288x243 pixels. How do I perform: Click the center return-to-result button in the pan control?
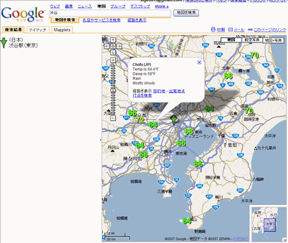tap(113, 46)
